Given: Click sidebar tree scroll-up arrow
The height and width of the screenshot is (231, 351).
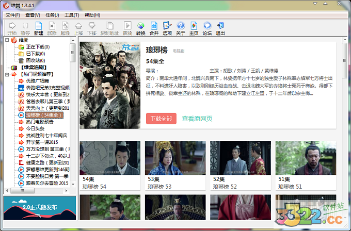Looking at the screenshot, I should point(73,40).
